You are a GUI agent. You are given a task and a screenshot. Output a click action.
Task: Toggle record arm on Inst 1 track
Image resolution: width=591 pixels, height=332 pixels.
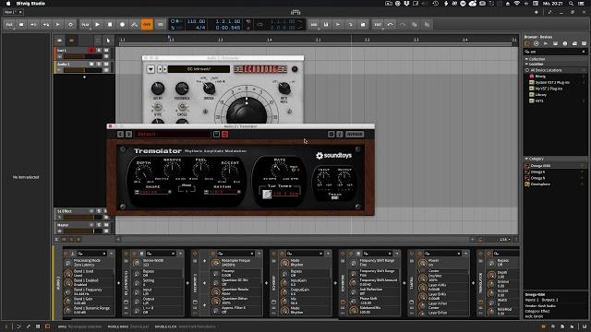pos(91,50)
